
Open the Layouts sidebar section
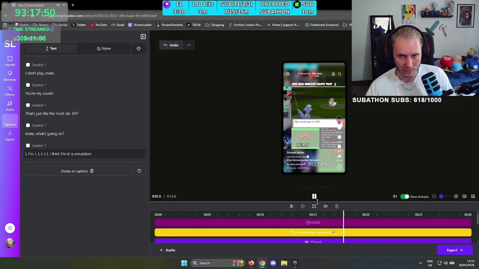pos(10,61)
